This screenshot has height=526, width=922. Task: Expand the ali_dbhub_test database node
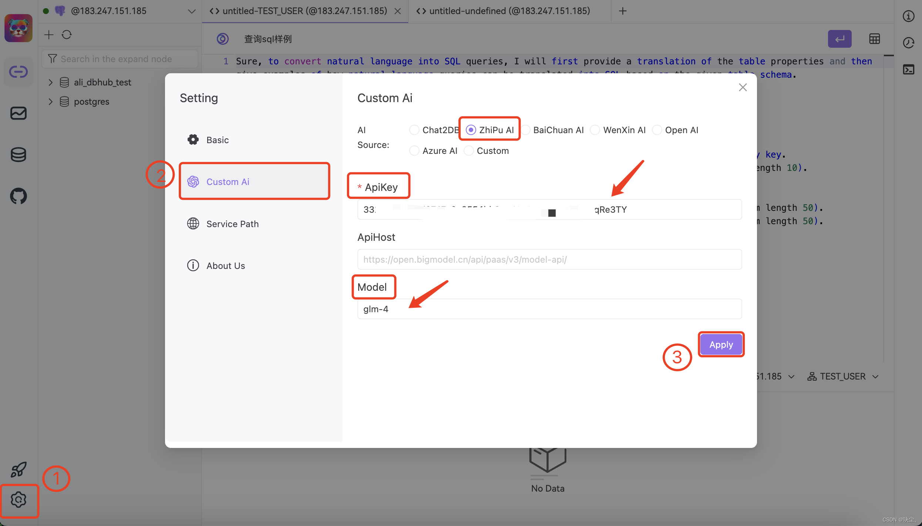click(51, 82)
